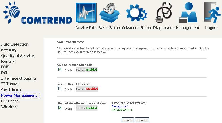222x123 pixels.
Task: Select the Diagnostics stethoscope icon
Action: 164,13
